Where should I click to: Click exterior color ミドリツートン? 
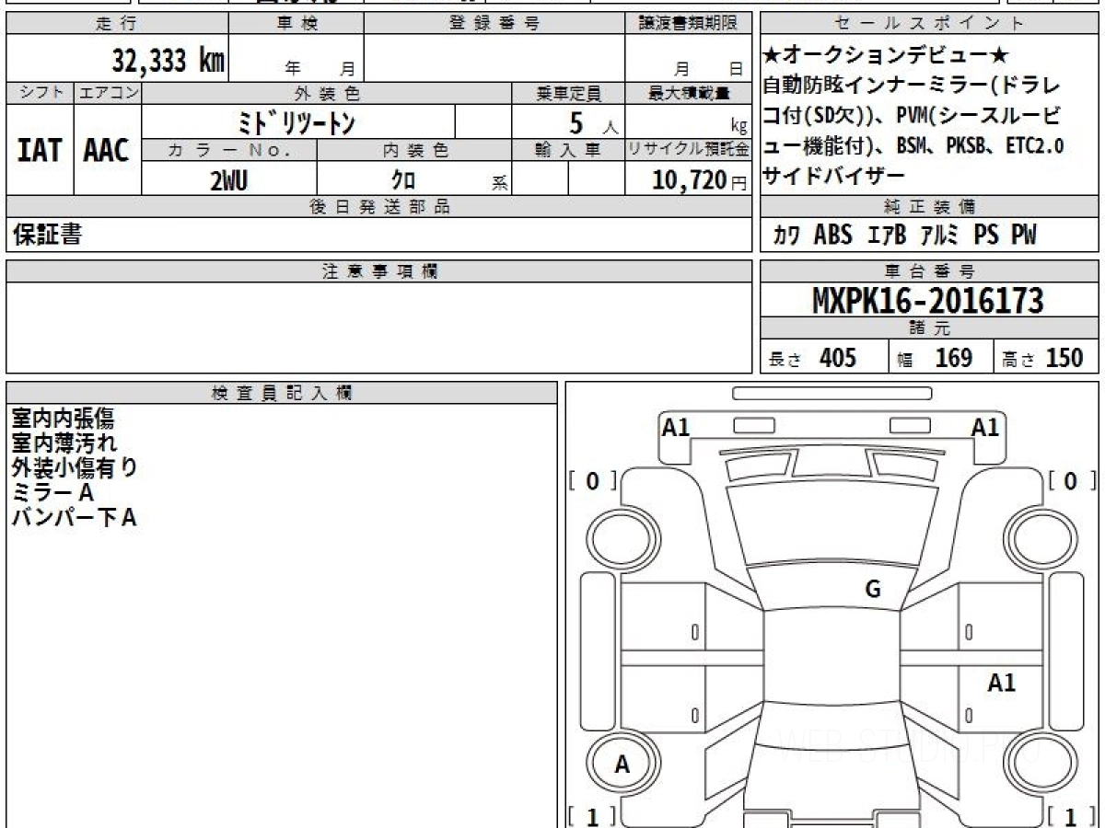(297, 121)
